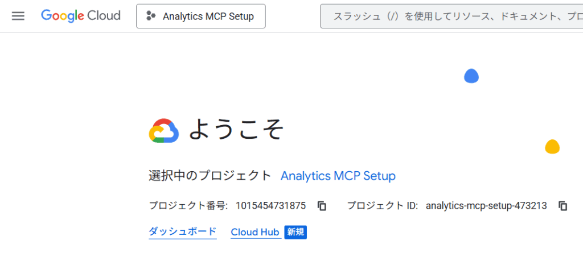The width and height of the screenshot is (583, 265).
Task: Click the プロジェクト ID label
Action: click(383, 206)
